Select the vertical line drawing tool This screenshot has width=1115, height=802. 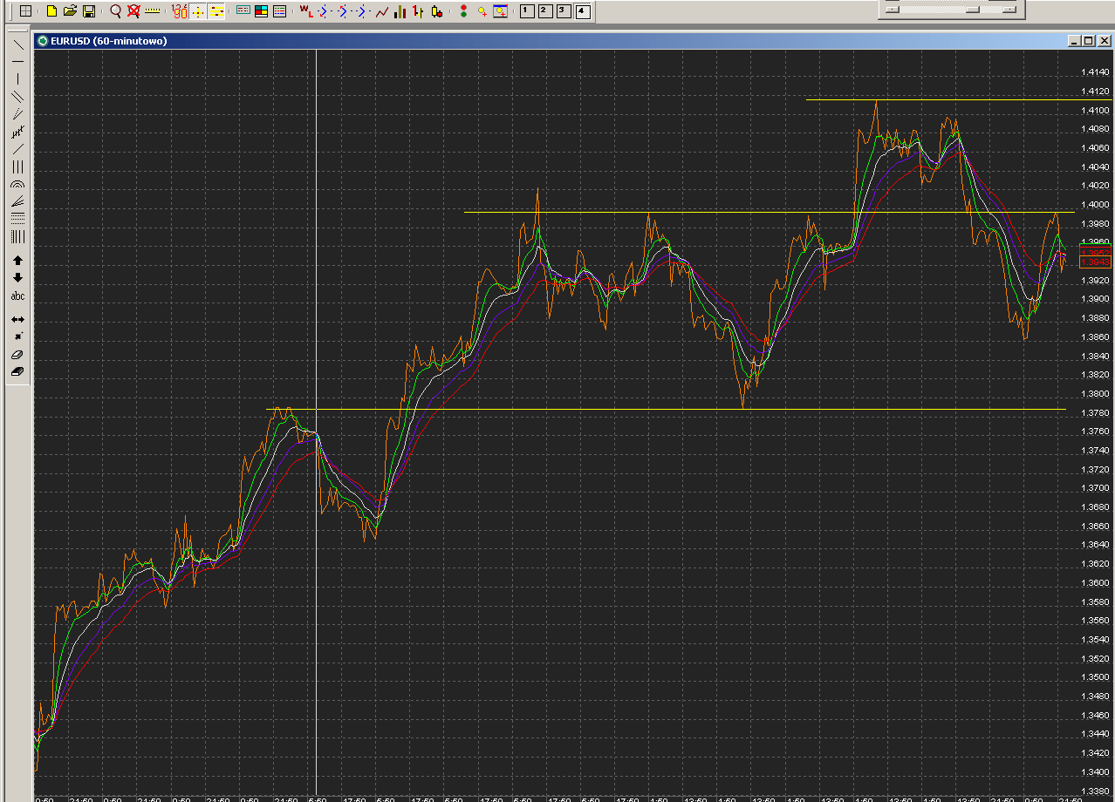pyautogui.click(x=17, y=78)
